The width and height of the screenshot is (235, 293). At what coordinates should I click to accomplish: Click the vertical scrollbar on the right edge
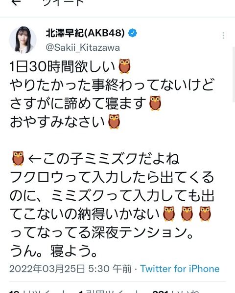coord(234,74)
